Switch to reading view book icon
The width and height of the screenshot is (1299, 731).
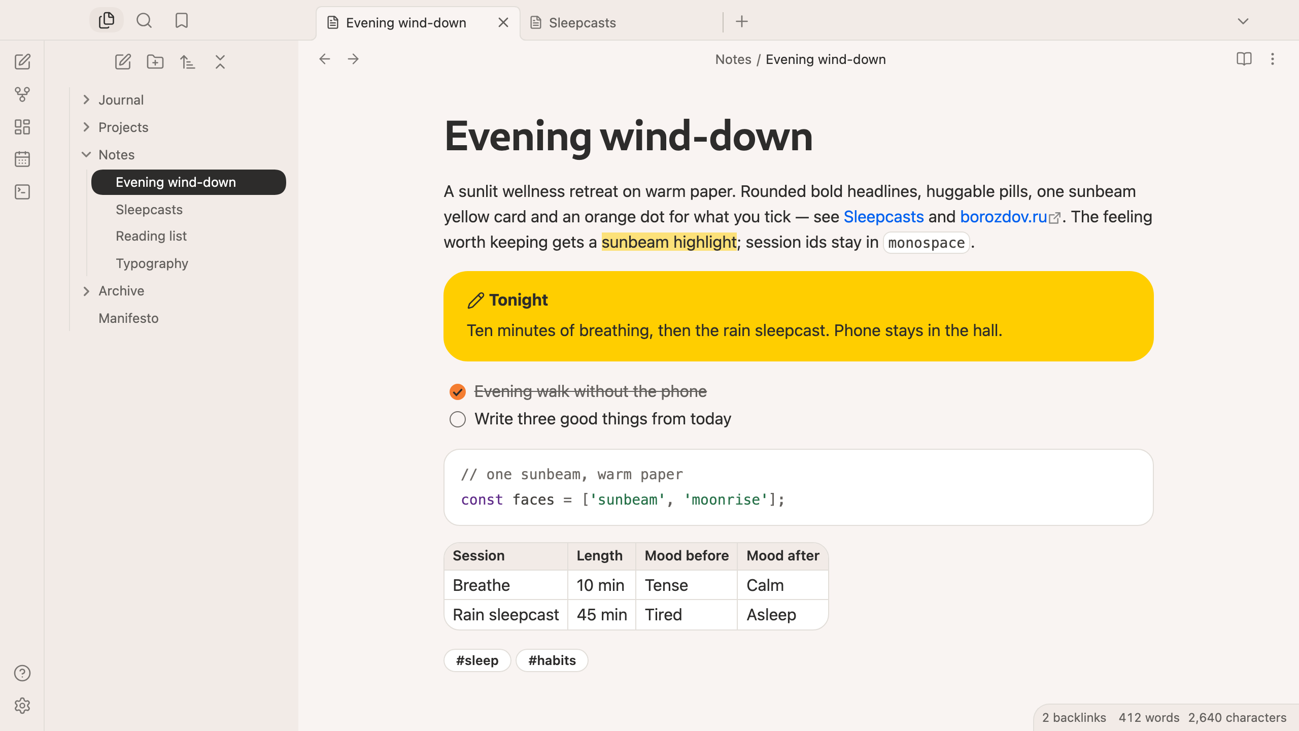click(1244, 59)
